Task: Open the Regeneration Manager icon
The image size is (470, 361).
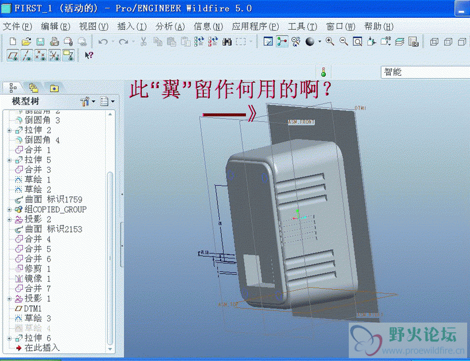Action: (213, 41)
